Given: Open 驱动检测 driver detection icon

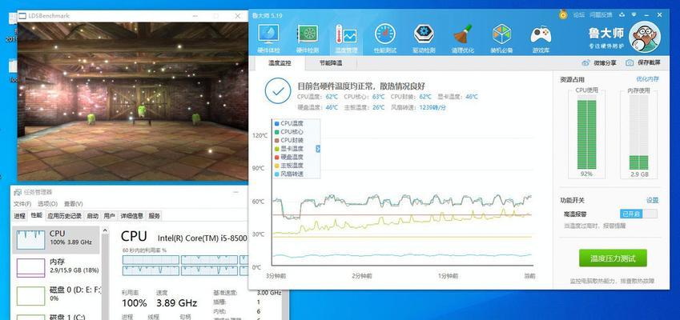Looking at the screenshot, I should click(424, 38).
